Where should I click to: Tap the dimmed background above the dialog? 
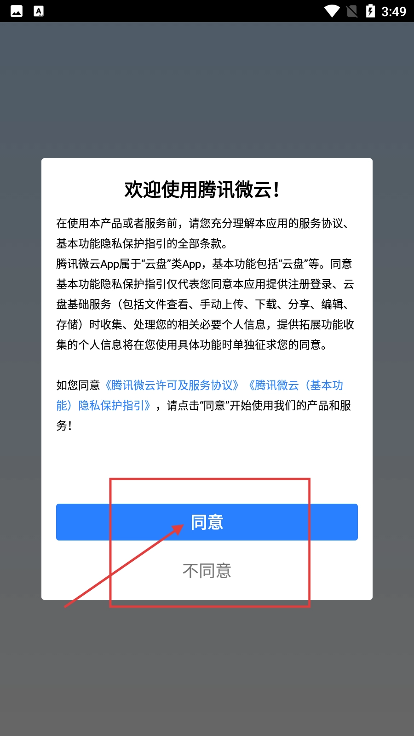207,90
